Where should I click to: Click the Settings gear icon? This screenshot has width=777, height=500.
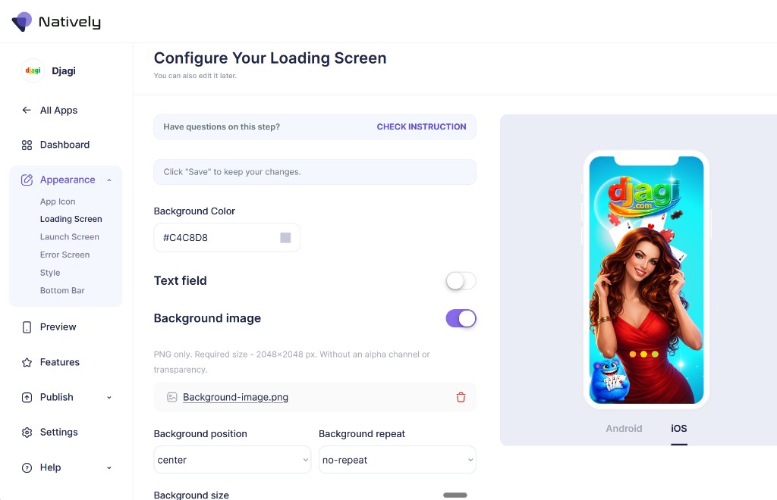(x=27, y=433)
